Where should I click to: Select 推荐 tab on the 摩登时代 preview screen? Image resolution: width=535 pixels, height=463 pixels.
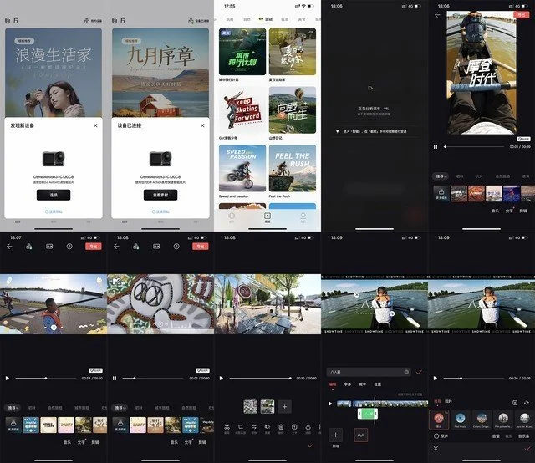point(441,176)
